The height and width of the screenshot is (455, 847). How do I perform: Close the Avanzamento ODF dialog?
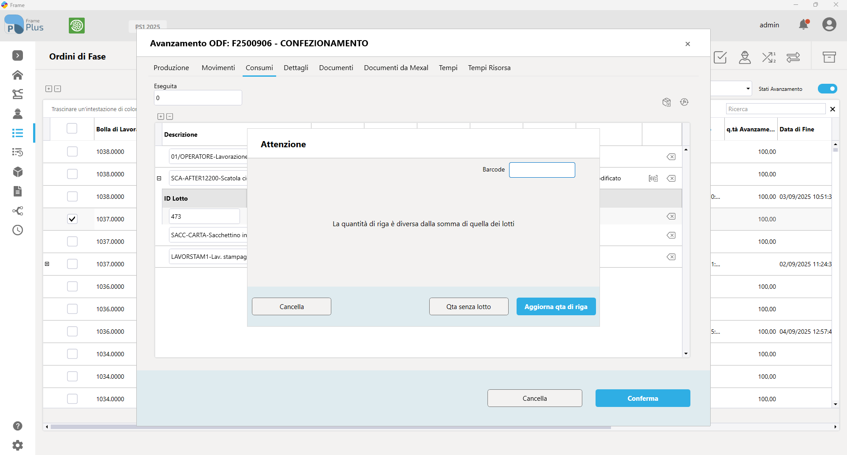[x=688, y=44]
